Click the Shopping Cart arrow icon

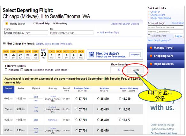[x=151, y=56]
